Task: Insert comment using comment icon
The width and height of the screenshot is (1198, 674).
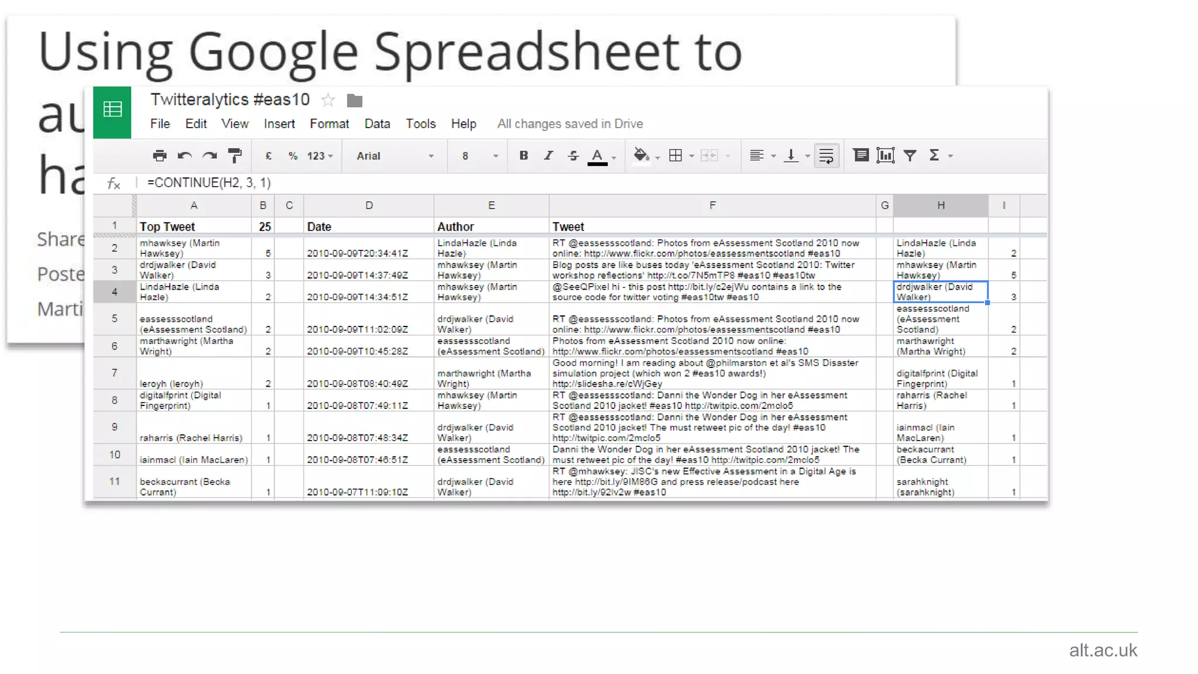Action: click(x=860, y=156)
